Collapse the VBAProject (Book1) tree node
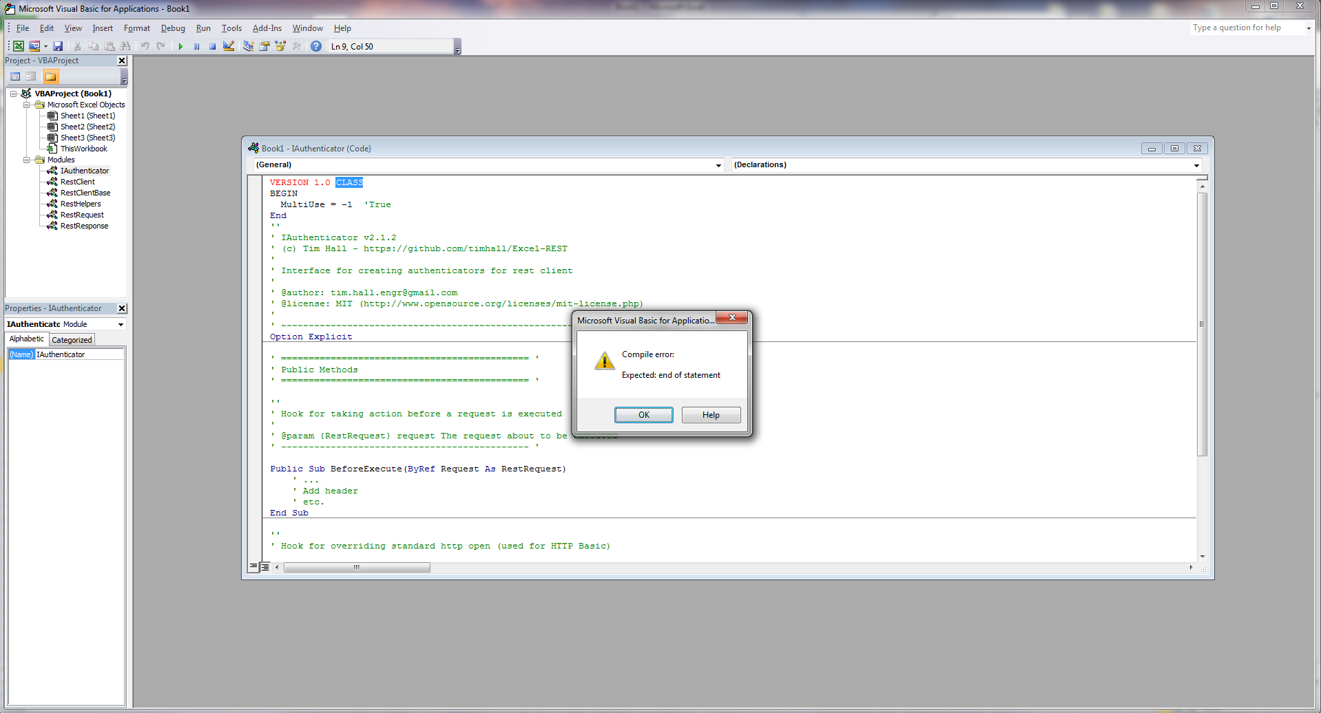This screenshot has height=713, width=1321. [13, 94]
